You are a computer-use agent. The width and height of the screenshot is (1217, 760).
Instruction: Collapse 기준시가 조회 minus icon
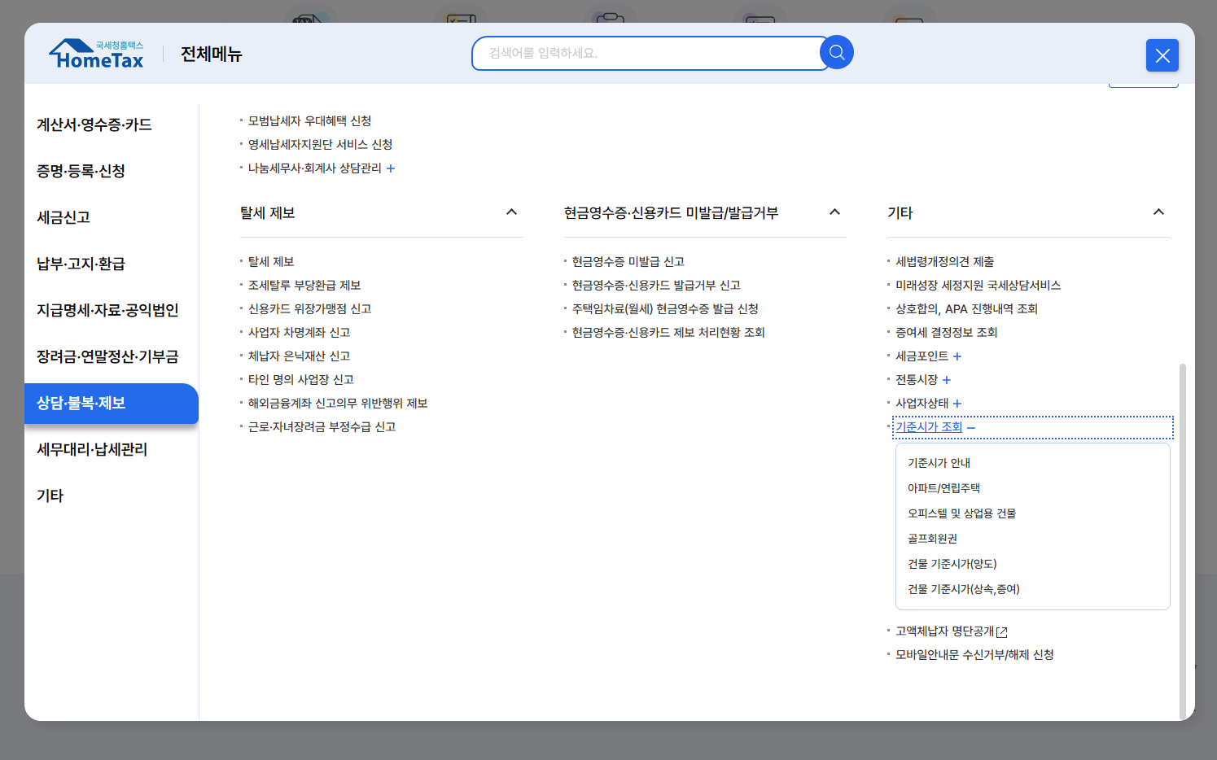(x=971, y=427)
